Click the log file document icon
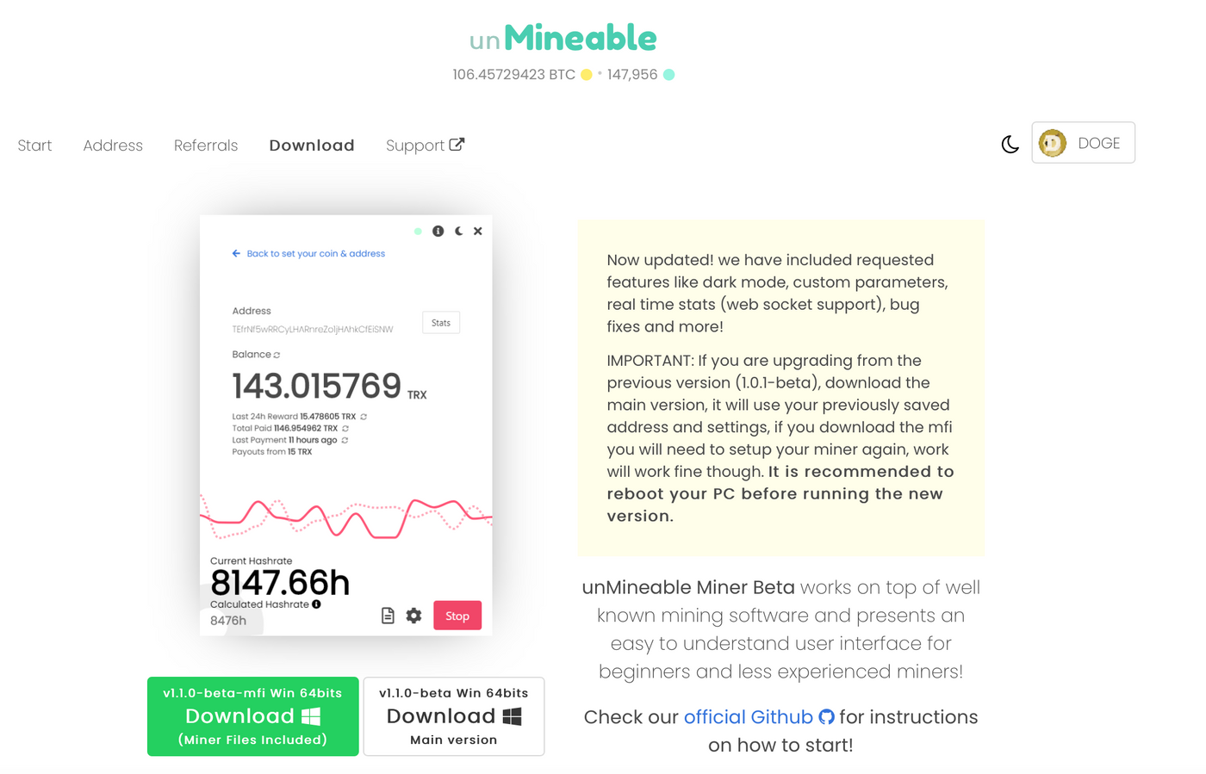This screenshot has height=774, width=1206. pyautogui.click(x=388, y=616)
